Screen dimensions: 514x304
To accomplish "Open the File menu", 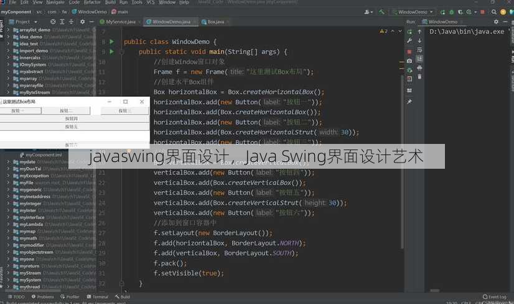I will [x=12, y=2].
